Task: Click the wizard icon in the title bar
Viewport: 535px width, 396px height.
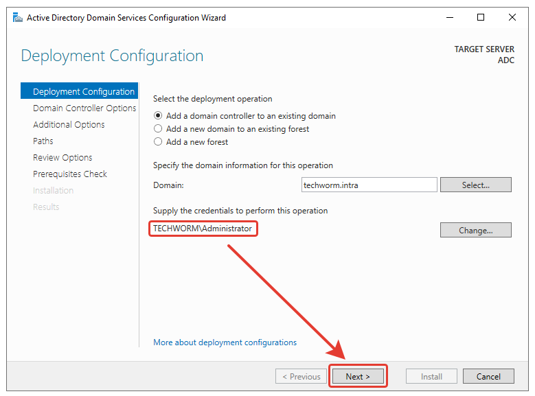Action: (17, 17)
